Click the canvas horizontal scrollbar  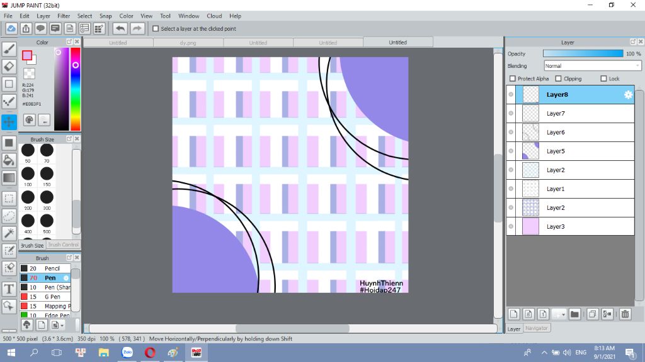tap(292, 328)
